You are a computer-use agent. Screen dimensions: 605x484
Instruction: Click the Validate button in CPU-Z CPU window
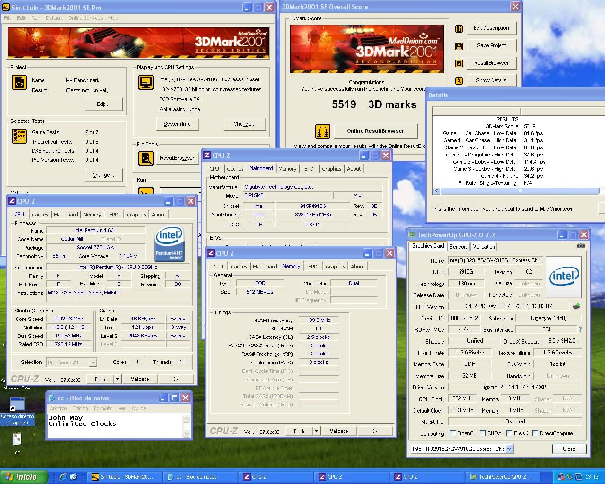[140, 379]
